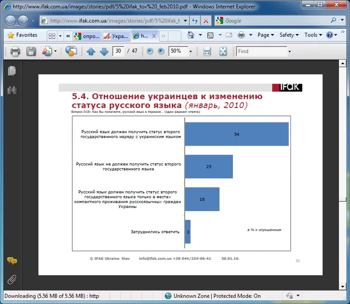Click the page number field showing 30

pos(118,51)
